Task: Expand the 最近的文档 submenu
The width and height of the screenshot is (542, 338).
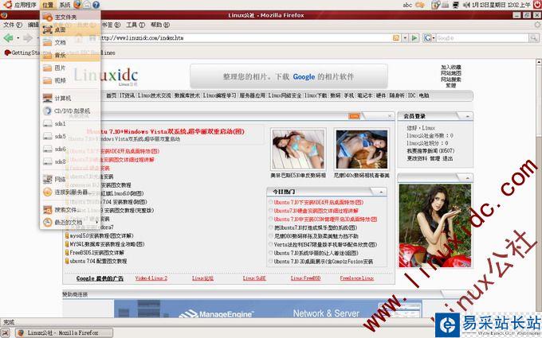Action: [69, 222]
